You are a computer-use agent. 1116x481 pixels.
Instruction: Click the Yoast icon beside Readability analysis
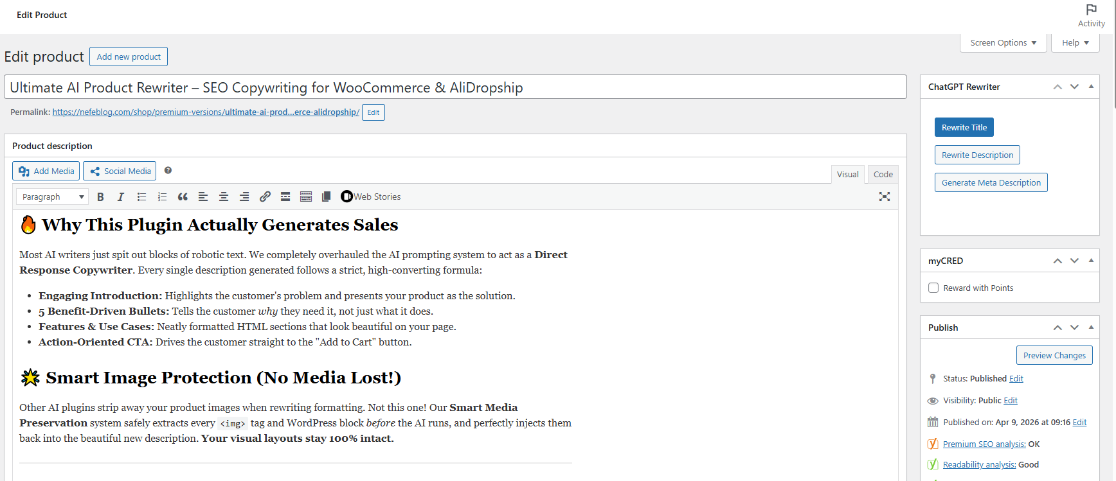click(x=933, y=464)
